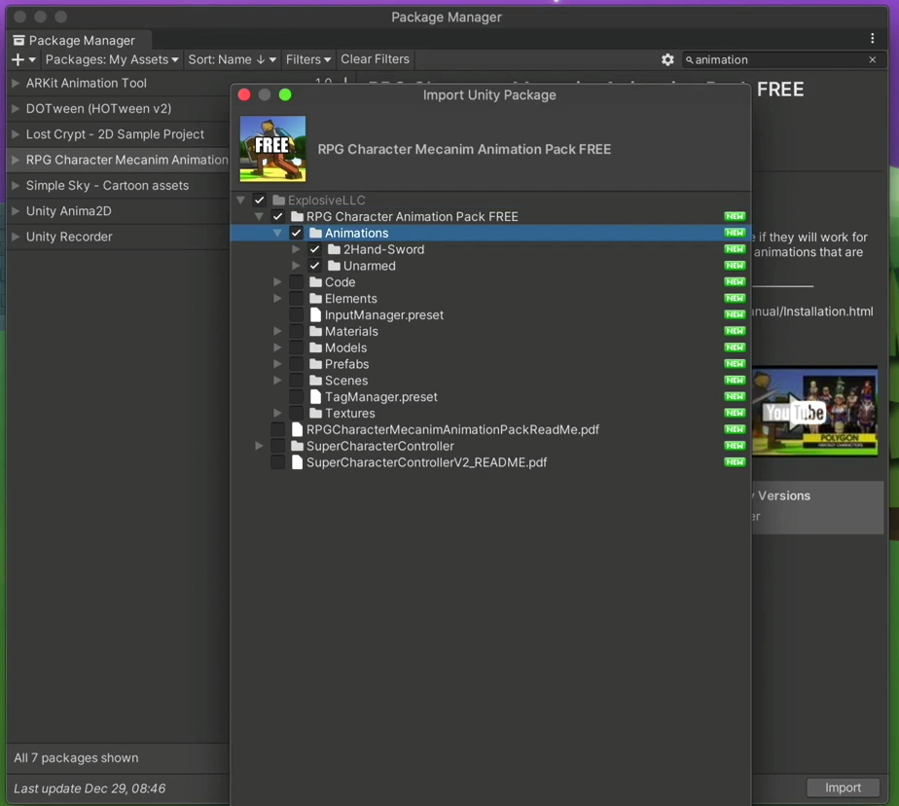
Task: Check the RPGCharacterMecanimAnimationPackReadMe.pdf checkbox
Action: click(278, 429)
